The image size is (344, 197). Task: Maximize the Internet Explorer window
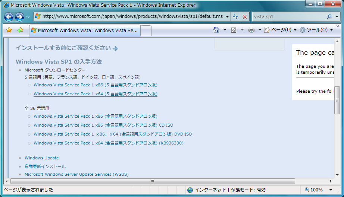pos(320,4)
